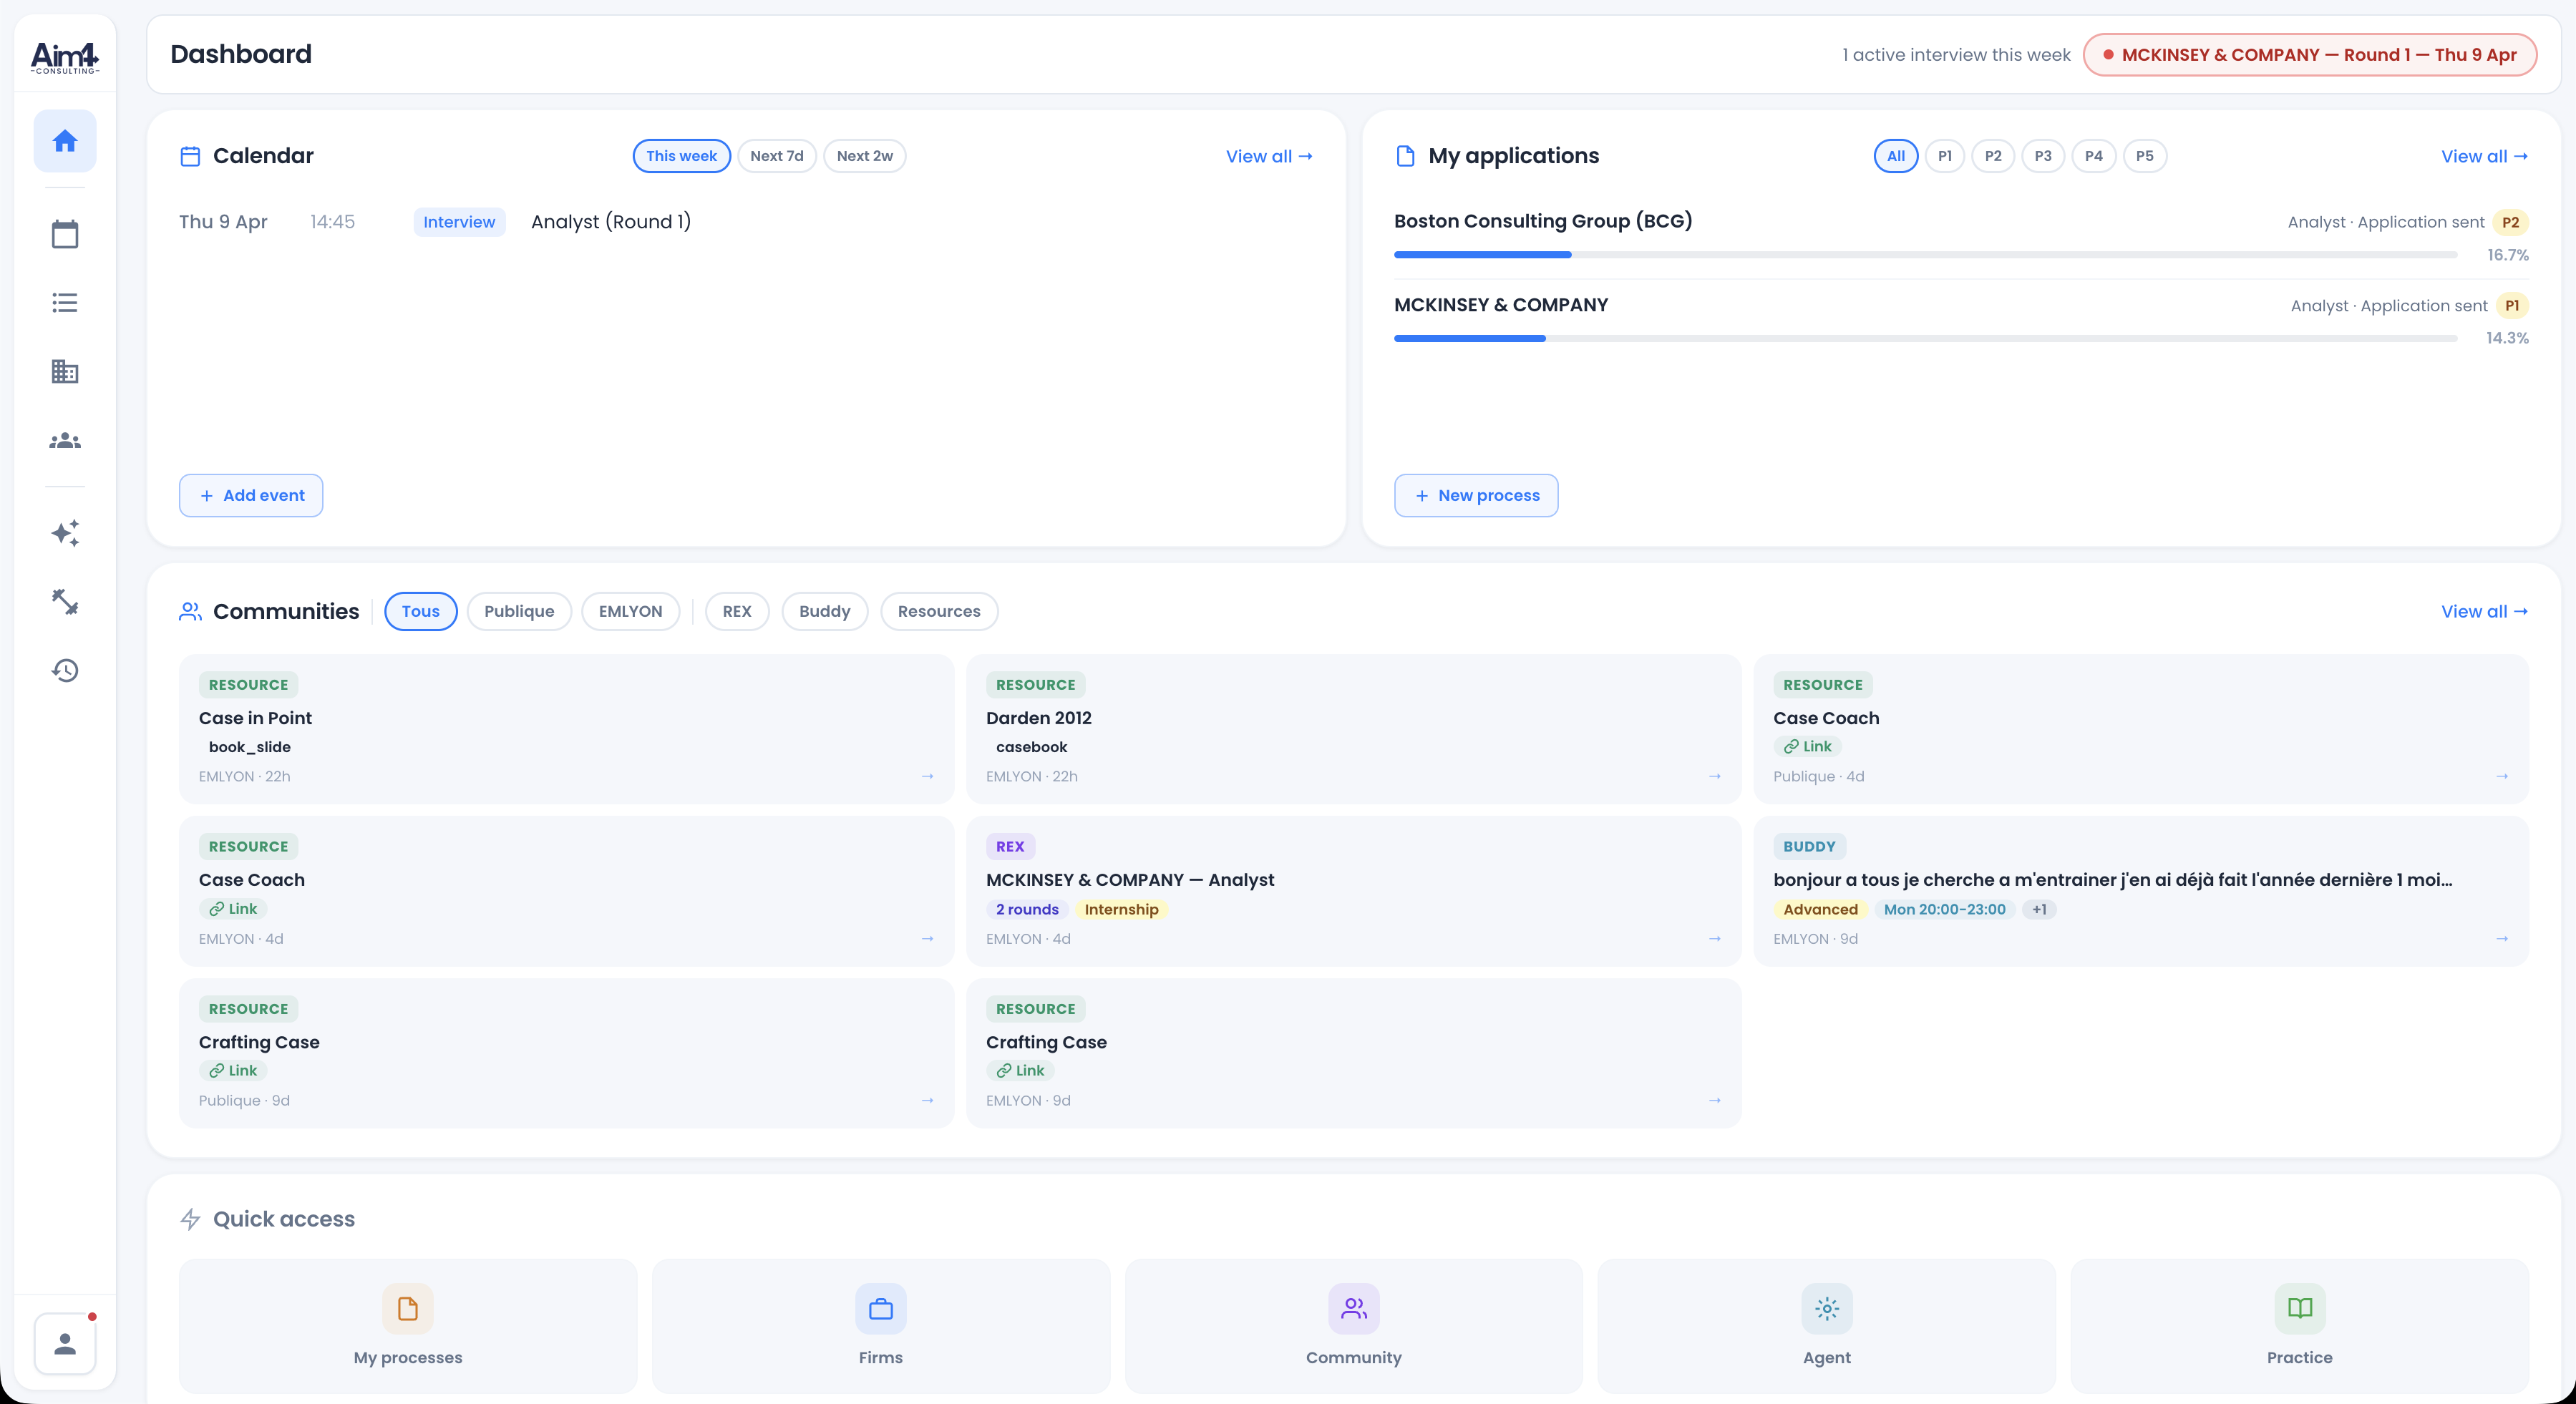Click the P1 badge on MCKINSEY application
The height and width of the screenshot is (1404, 2576).
point(2511,305)
